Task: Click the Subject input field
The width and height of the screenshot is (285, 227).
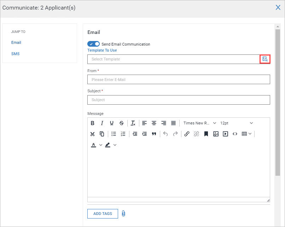Action: tap(179, 100)
